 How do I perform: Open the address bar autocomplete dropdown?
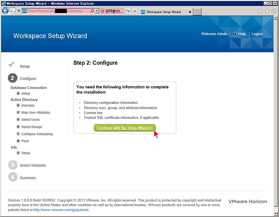click(96, 11)
